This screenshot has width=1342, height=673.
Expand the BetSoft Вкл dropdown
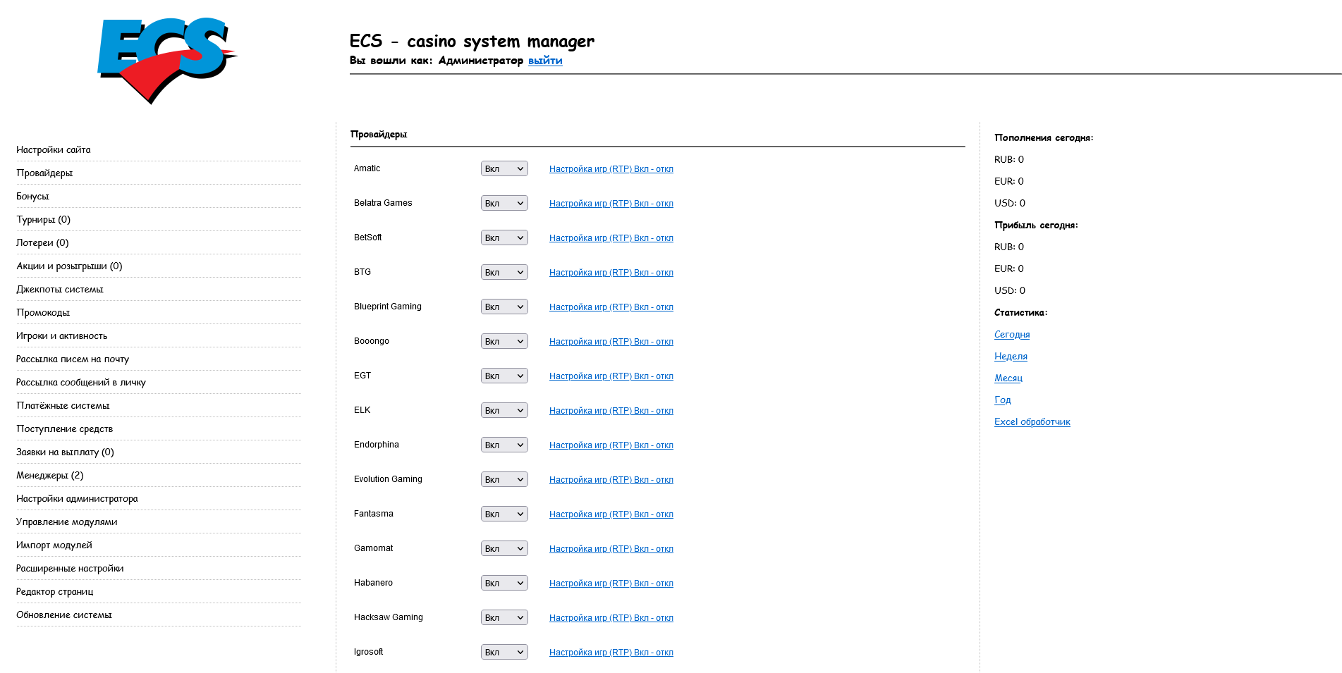(504, 238)
